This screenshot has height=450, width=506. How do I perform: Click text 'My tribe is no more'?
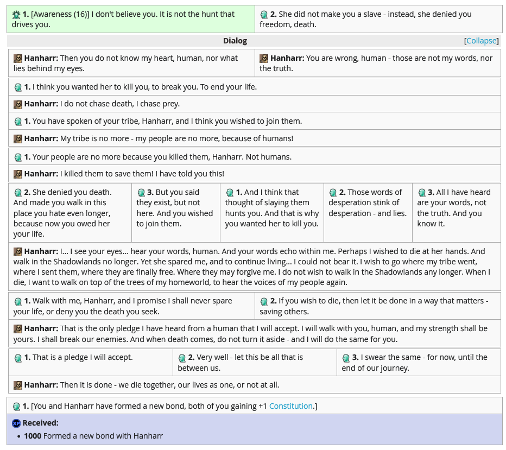(x=94, y=138)
